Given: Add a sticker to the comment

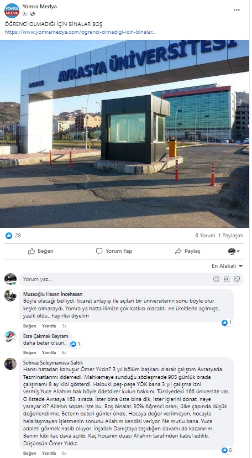Looking at the screenshot, I should point(237,279).
